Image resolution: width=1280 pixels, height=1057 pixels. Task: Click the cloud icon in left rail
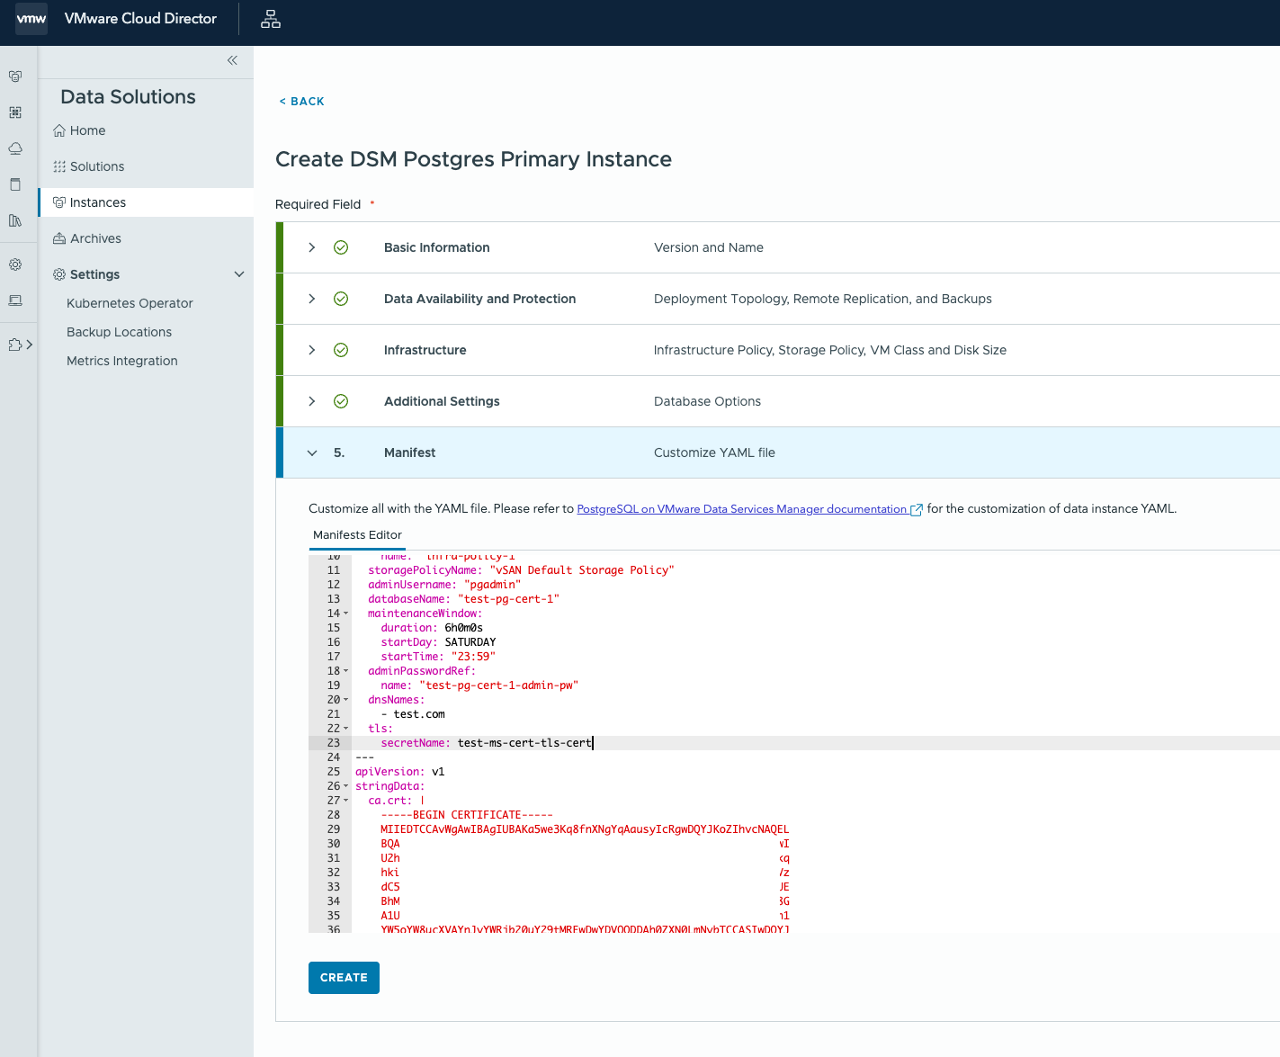[15, 148]
